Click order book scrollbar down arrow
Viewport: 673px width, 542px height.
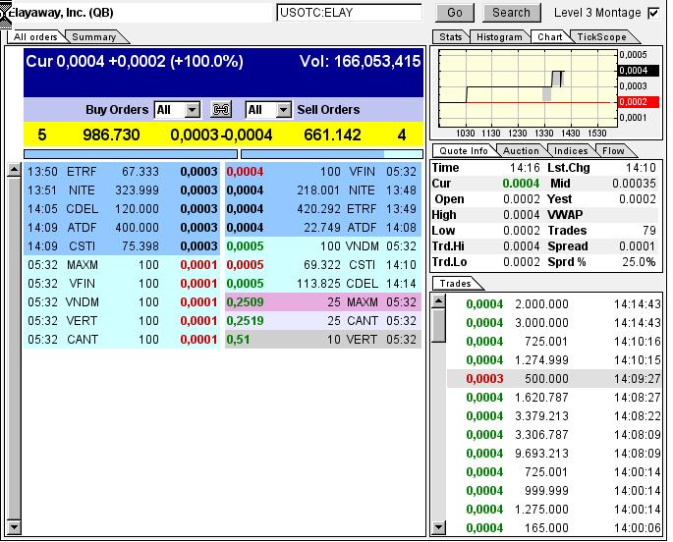tap(14, 526)
